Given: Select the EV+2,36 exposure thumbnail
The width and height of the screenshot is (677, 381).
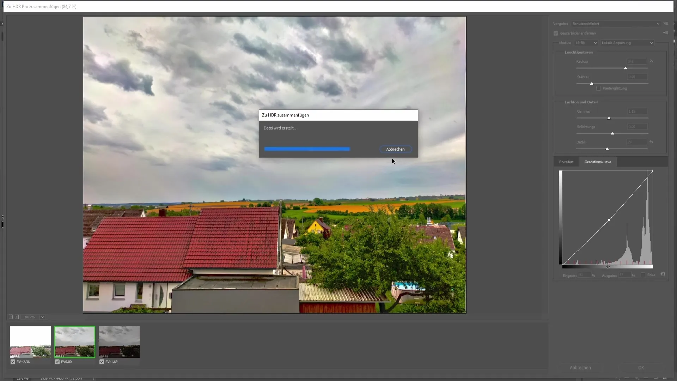Looking at the screenshot, I should (30, 341).
